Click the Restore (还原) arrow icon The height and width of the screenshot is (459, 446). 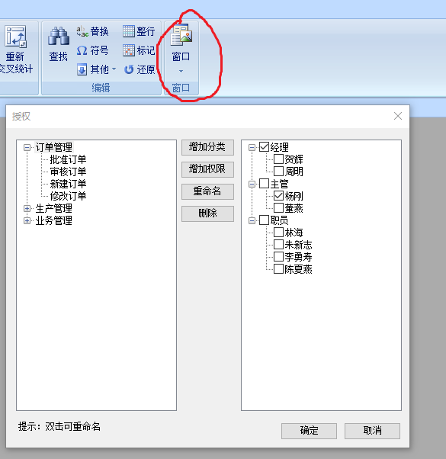tap(129, 69)
